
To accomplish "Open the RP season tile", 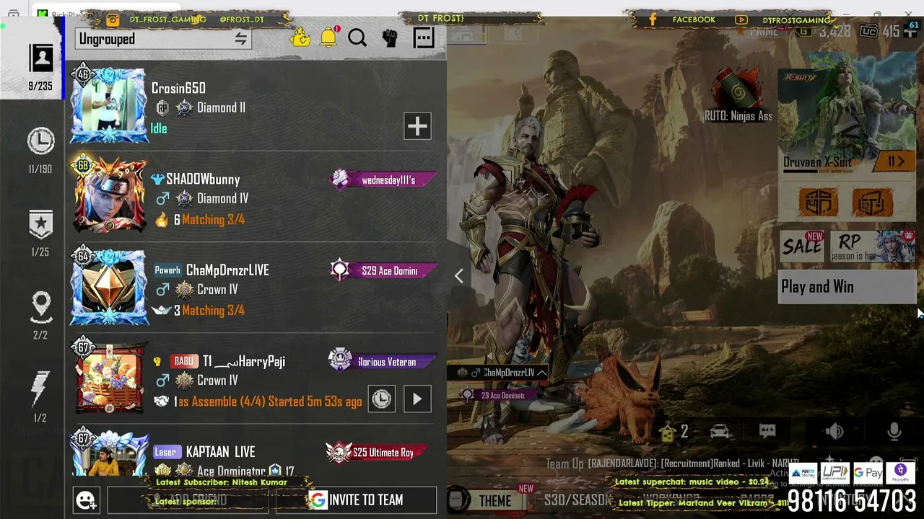I will (873, 246).
